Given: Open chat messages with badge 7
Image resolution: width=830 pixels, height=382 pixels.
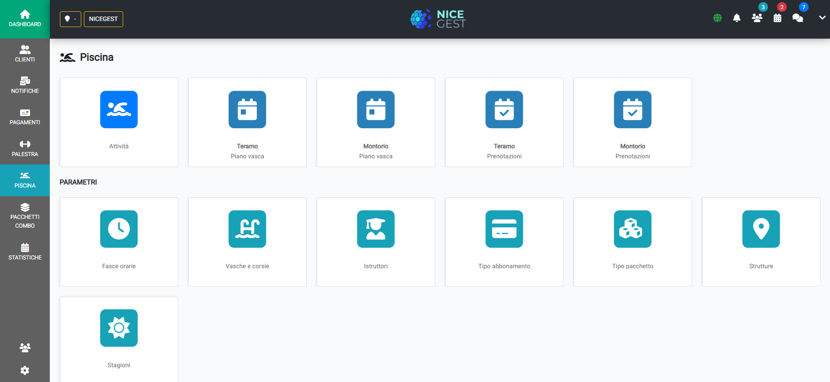Looking at the screenshot, I should 798,18.
